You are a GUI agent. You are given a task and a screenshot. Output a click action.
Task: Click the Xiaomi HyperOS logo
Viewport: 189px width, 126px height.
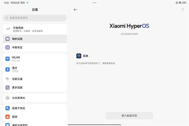click(x=129, y=26)
